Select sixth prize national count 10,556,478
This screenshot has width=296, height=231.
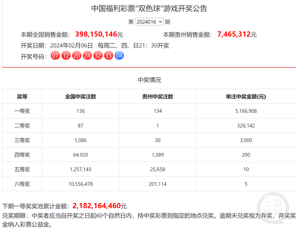[x=81, y=184]
